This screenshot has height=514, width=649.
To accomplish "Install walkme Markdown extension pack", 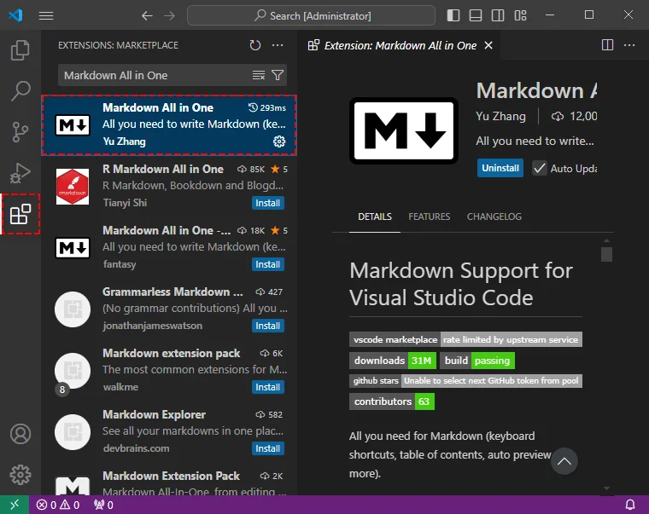I will [x=268, y=387].
